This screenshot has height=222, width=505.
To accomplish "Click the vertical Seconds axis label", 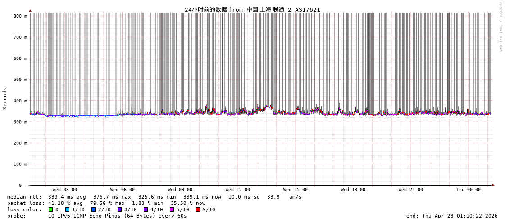I will (5, 98).
